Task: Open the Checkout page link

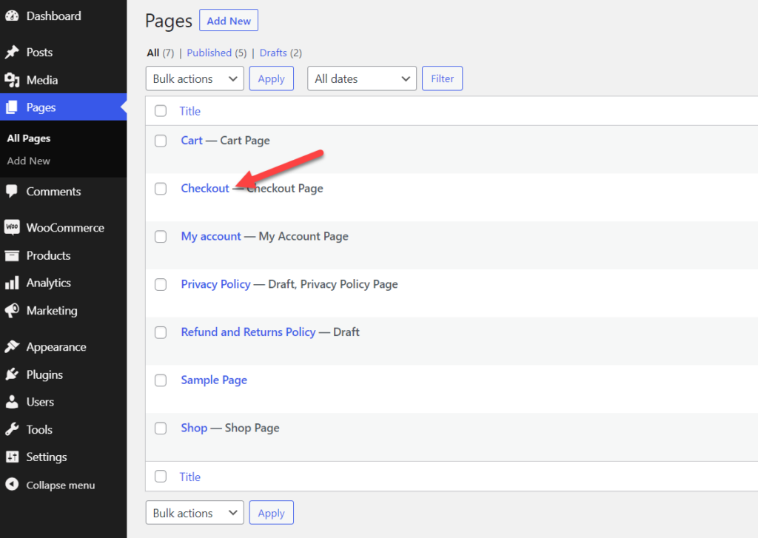Action: pyautogui.click(x=205, y=189)
